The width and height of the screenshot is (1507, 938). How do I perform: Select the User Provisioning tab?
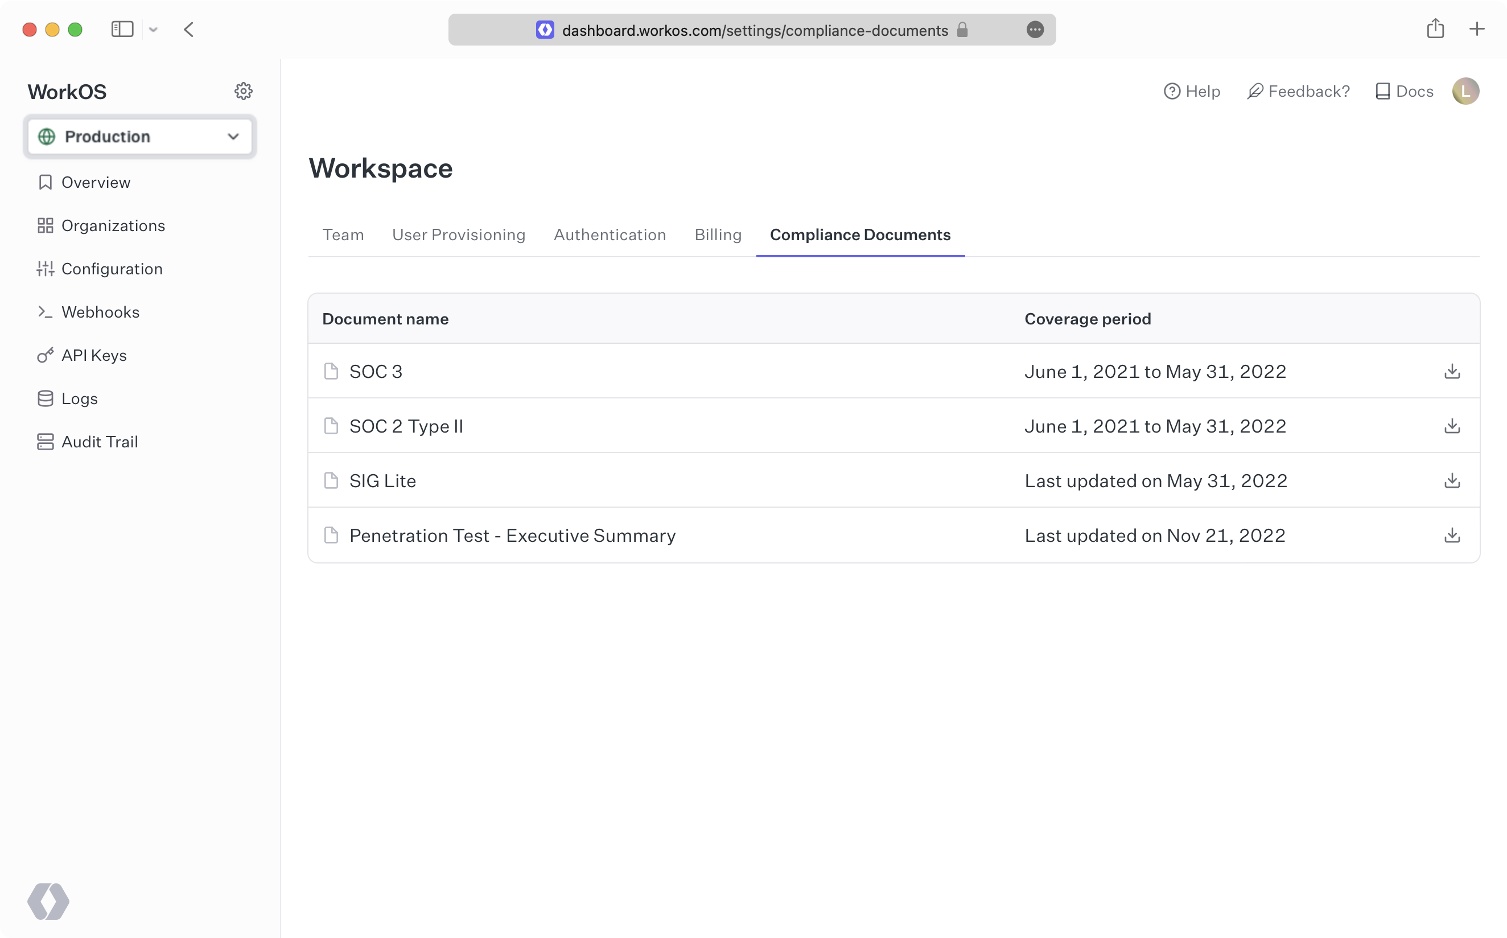(x=459, y=234)
